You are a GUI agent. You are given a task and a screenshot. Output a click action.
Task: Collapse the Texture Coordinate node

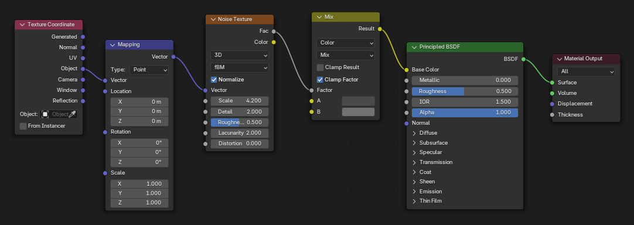tap(22, 25)
